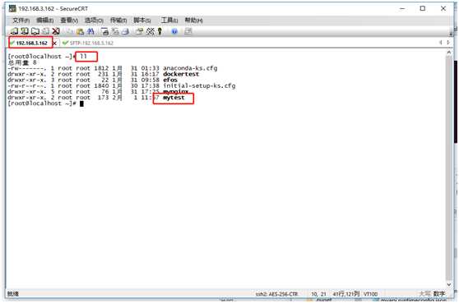Click the efos directory name

[x=170, y=80]
